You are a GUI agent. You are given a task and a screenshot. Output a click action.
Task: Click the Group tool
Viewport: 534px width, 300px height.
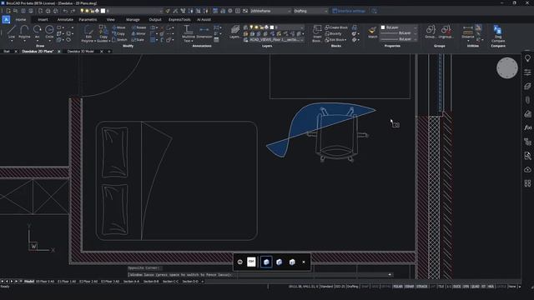[x=431, y=32]
